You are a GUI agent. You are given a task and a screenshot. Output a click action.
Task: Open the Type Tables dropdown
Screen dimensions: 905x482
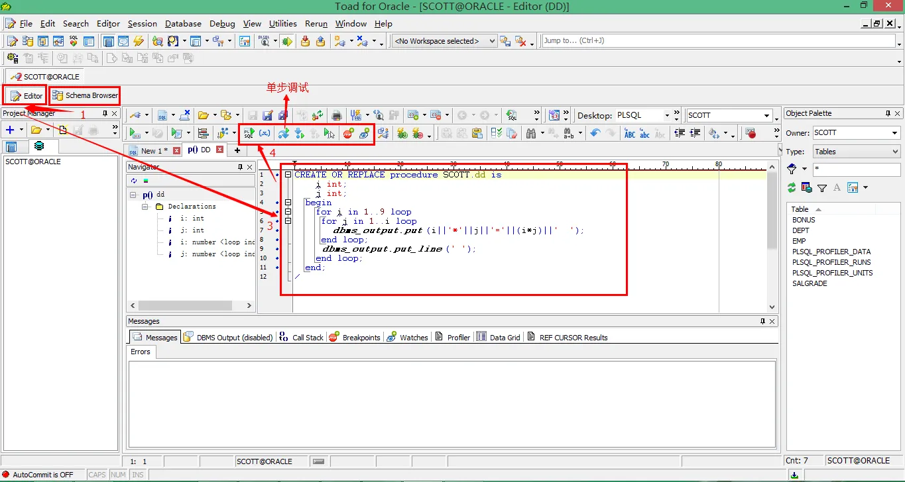pyautogui.click(x=895, y=152)
